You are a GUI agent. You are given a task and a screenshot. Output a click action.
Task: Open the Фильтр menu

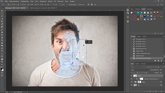click(50, 1)
